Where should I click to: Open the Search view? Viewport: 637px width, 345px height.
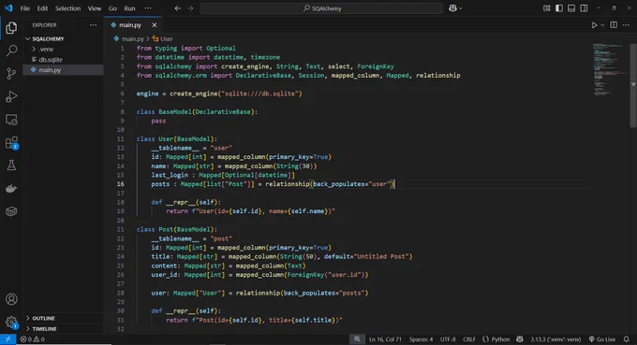[11, 50]
